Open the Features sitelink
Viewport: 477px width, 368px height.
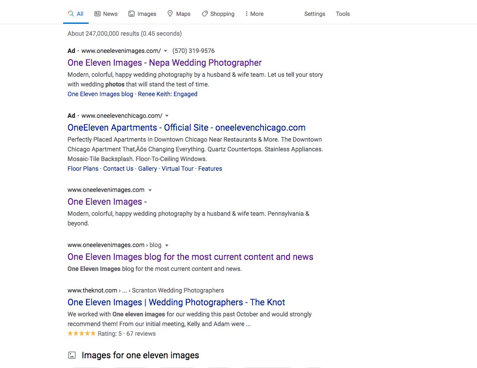pos(210,169)
